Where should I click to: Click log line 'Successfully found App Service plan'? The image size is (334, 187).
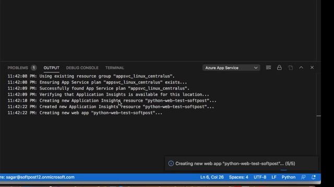99,88
